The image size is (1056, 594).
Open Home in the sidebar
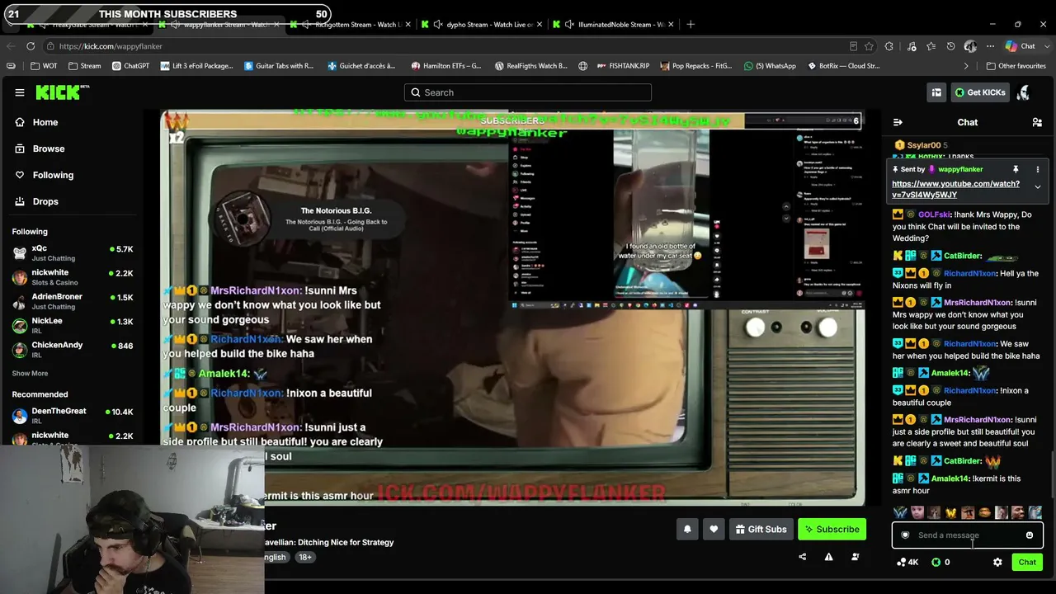pos(45,122)
